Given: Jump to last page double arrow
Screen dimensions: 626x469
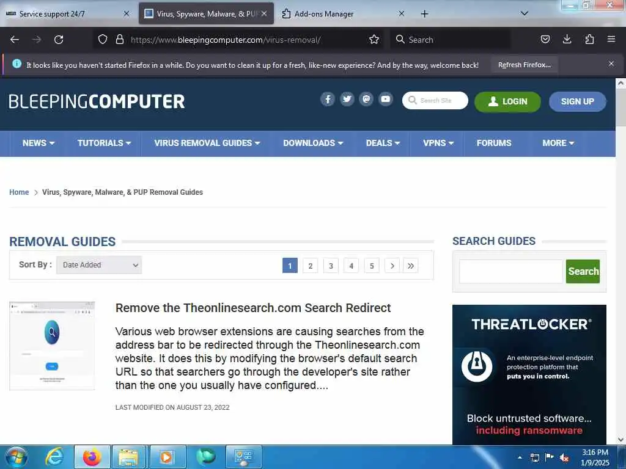Looking at the screenshot, I should pos(411,266).
